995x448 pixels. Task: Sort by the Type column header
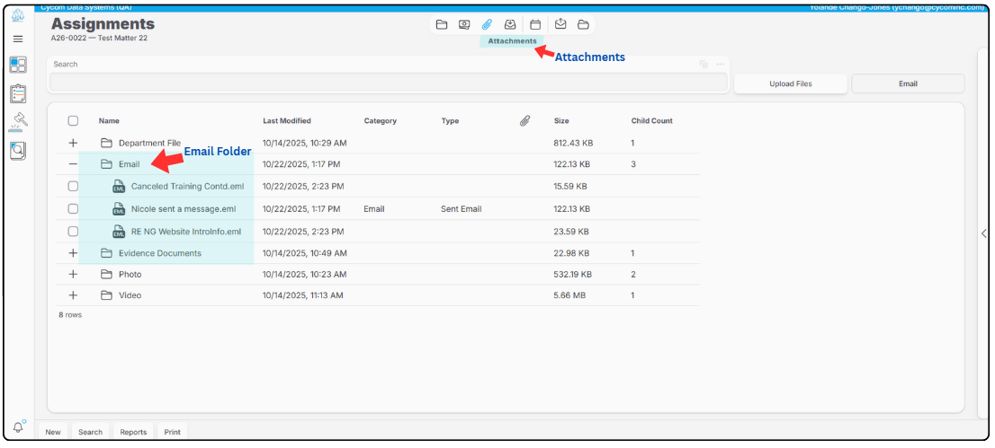pyautogui.click(x=450, y=120)
